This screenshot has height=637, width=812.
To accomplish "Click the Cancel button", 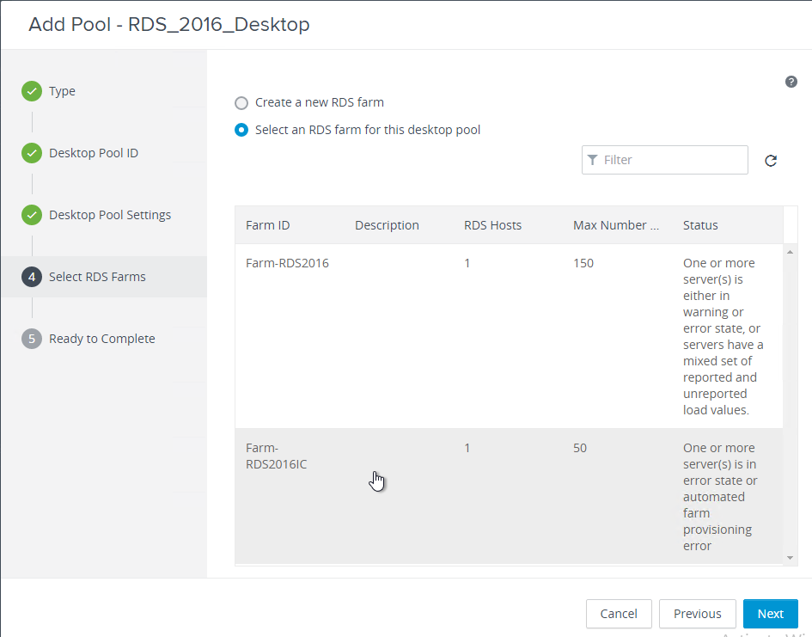I will tap(619, 614).
